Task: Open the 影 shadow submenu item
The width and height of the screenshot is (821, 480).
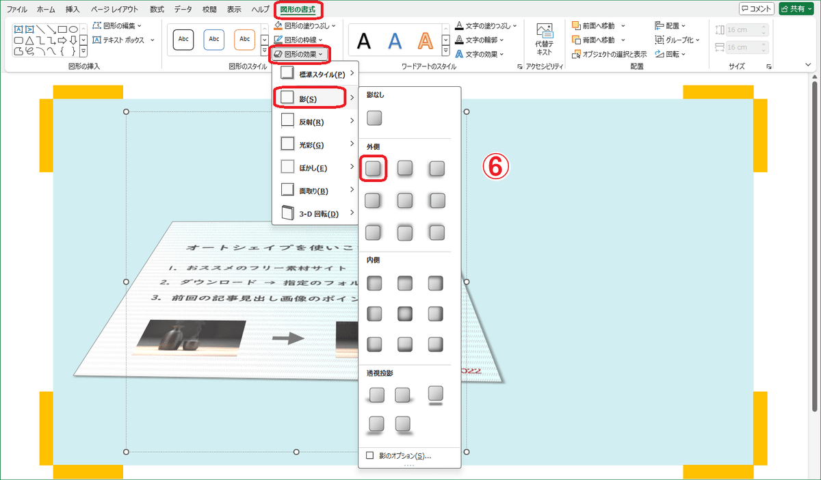Action: (x=315, y=98)
